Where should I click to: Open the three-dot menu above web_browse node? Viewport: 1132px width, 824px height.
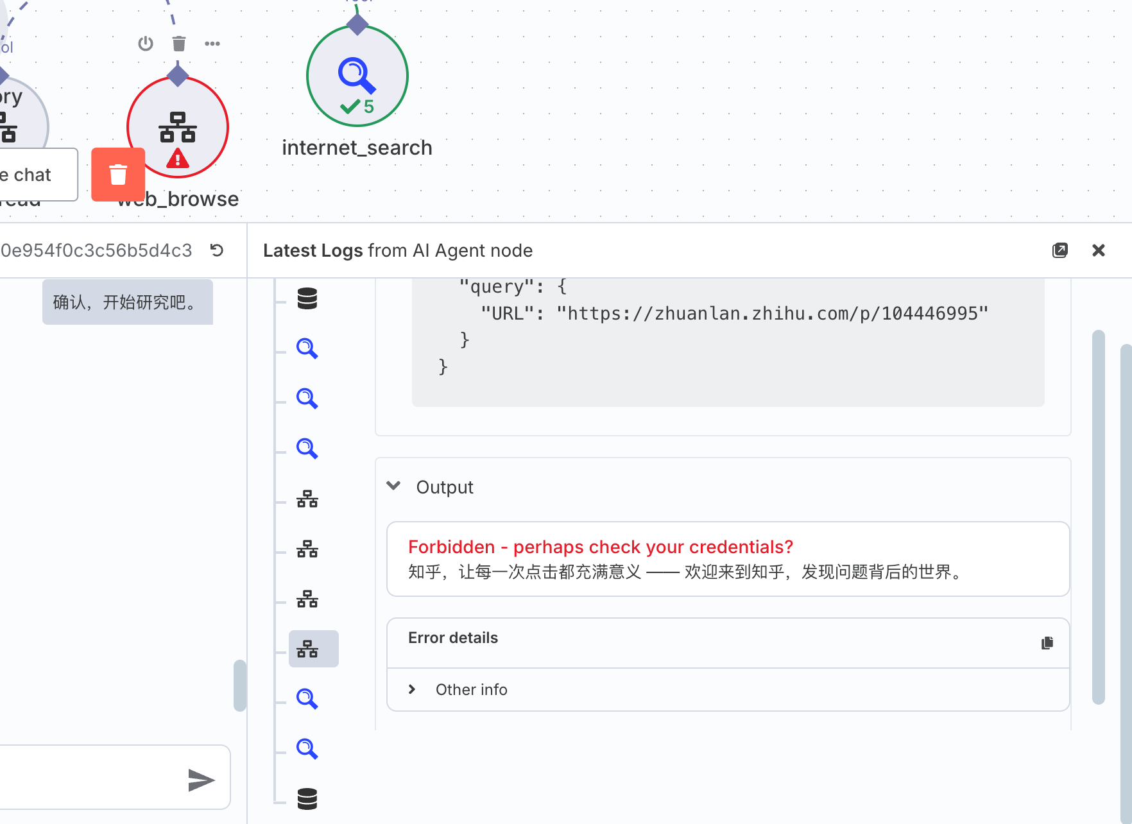212,44
